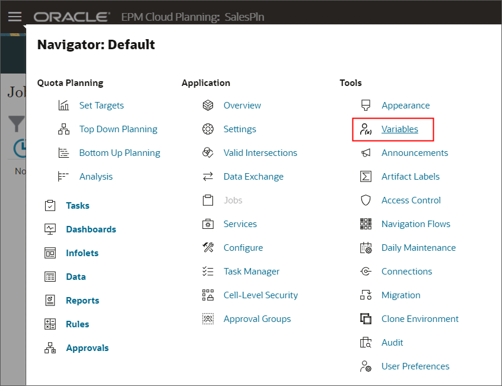Click the Daily Maintenance calendar icon
The height and width of the screenshot is (386, 502).
pos(366,247)
